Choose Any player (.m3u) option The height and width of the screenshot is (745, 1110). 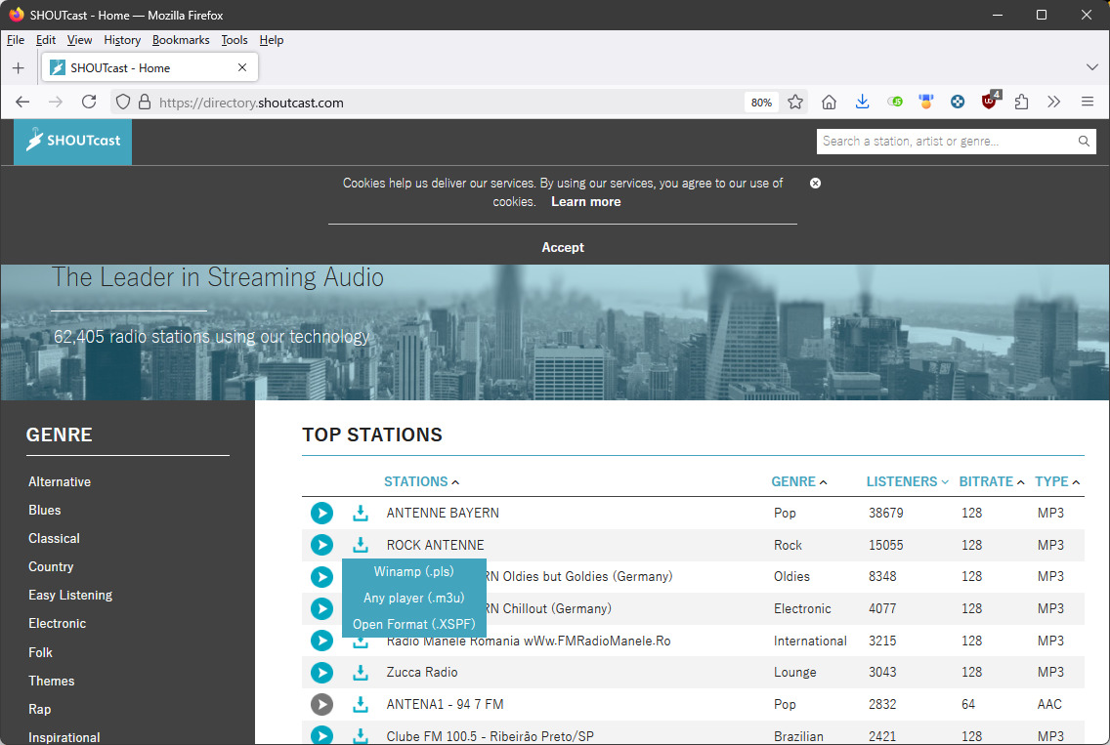tap(413, 598)
